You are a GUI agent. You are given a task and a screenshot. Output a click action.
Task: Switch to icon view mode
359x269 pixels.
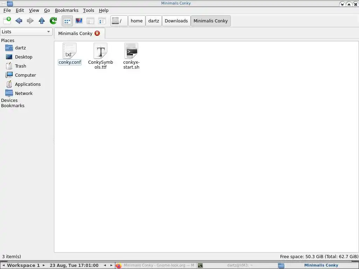tap(67, 21)
